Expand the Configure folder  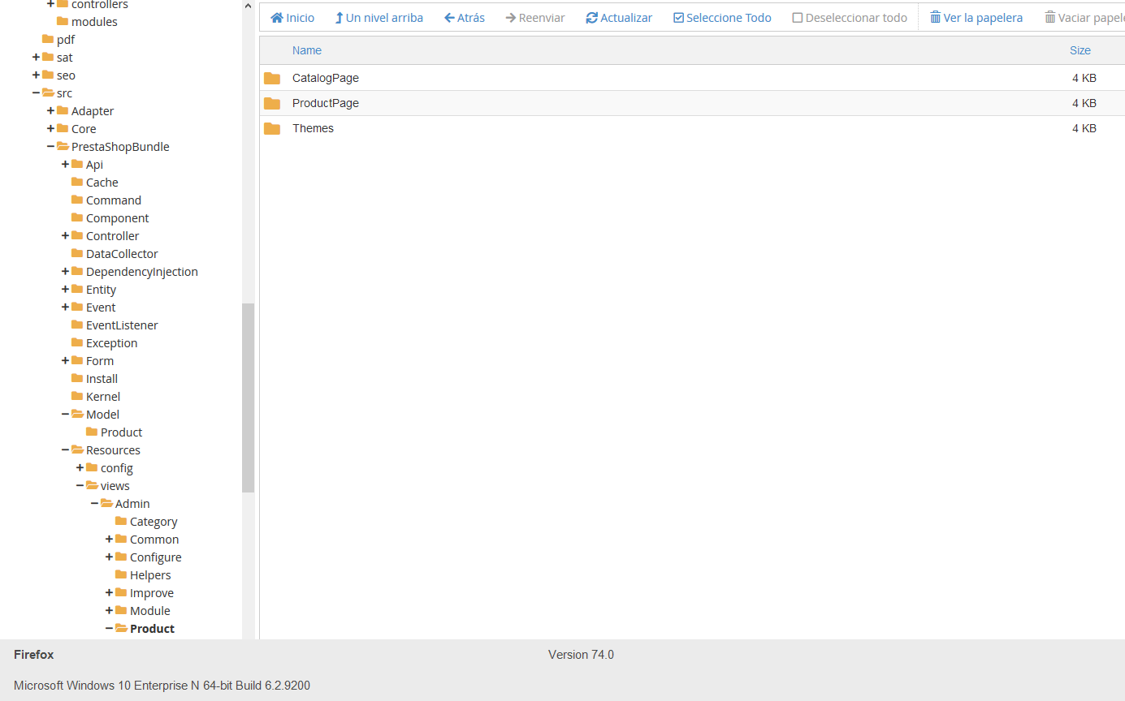(109, 557)
